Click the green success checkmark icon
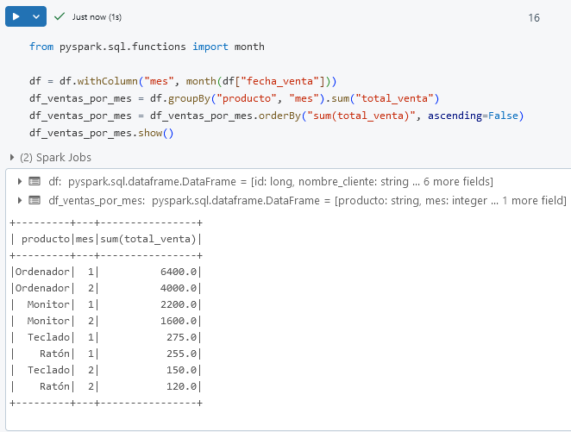The width and height of the screenshot is (571, 432). pyautogui.click(x=60, y=16)
